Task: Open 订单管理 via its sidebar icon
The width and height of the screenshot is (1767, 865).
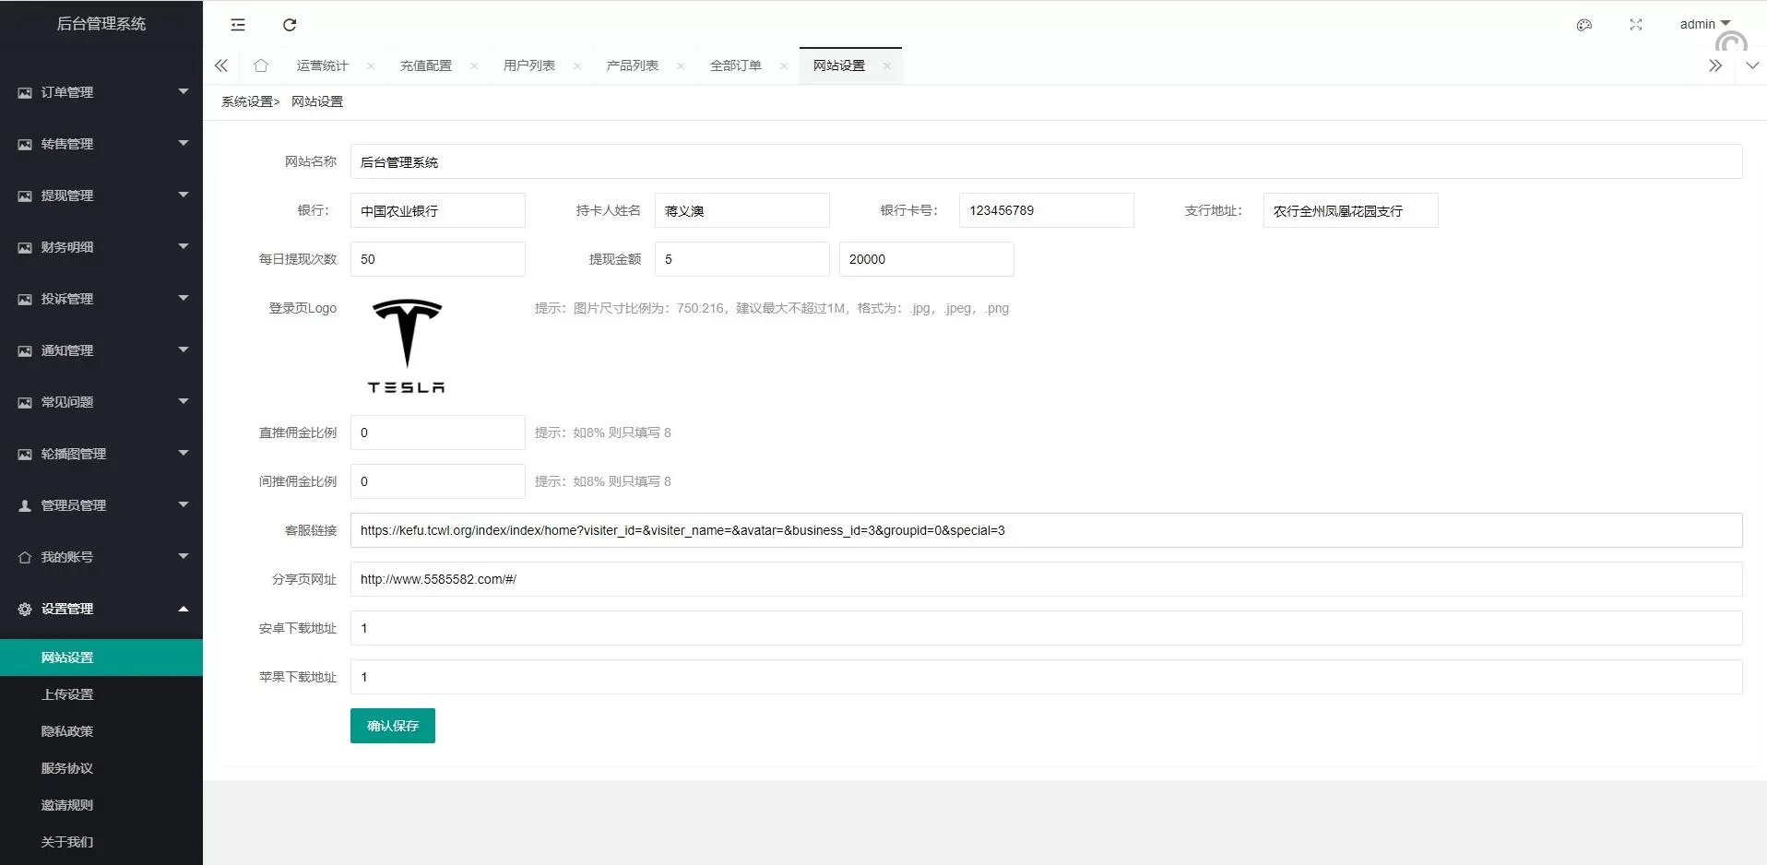Action: tap(23, 92)
